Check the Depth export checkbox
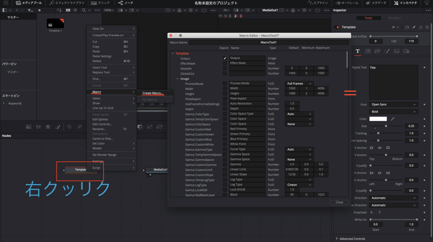Viewport: 433px width, 242px height. (225, 109)
